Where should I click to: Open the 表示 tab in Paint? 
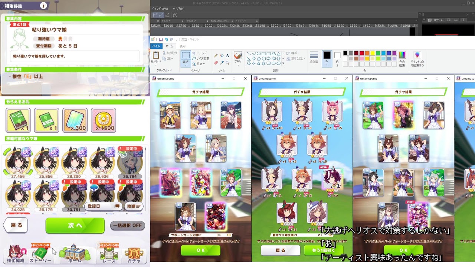(183, 46)
